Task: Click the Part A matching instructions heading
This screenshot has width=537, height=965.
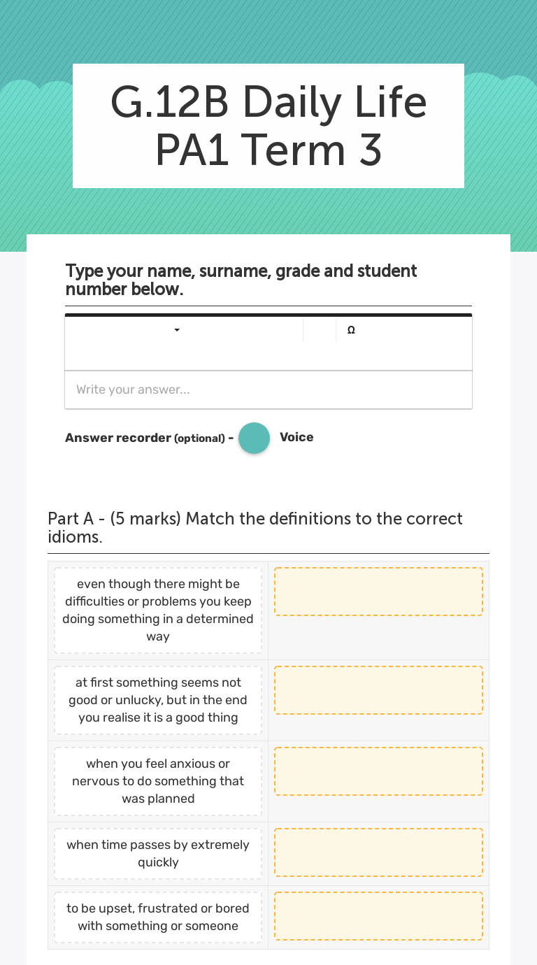Action: coord(255,528)
